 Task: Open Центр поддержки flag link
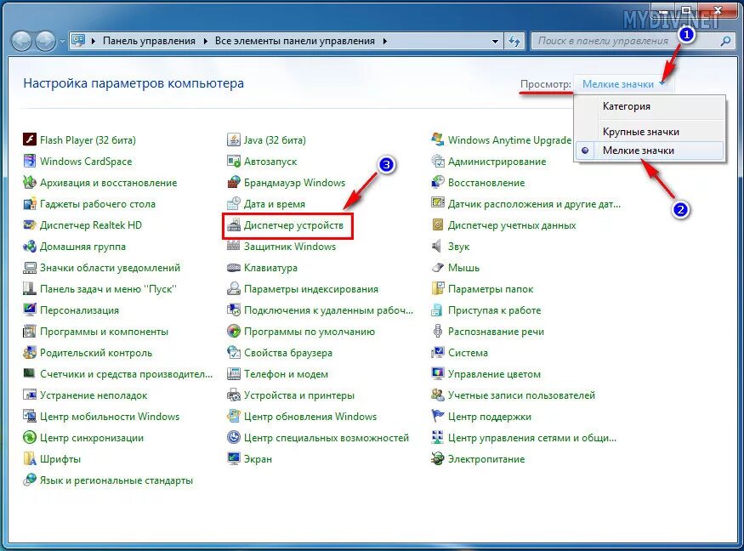490,417
